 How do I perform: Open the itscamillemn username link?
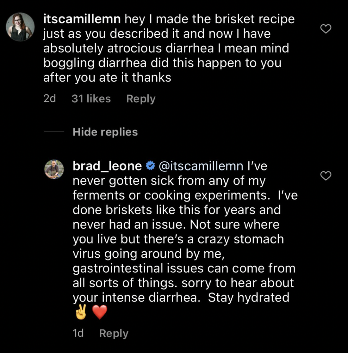(82, 19)
